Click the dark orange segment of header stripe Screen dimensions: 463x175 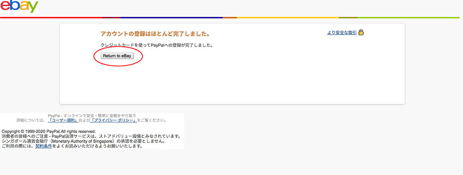[230, 17]
